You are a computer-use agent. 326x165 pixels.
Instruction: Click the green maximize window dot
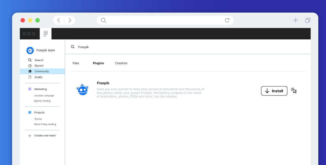(37, 20)
